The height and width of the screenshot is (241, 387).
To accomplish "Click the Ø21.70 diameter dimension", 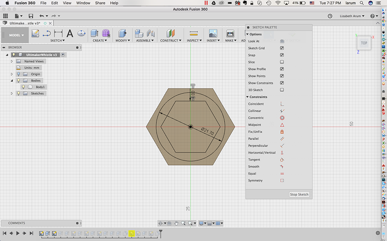I will click(x=207, y=131).
